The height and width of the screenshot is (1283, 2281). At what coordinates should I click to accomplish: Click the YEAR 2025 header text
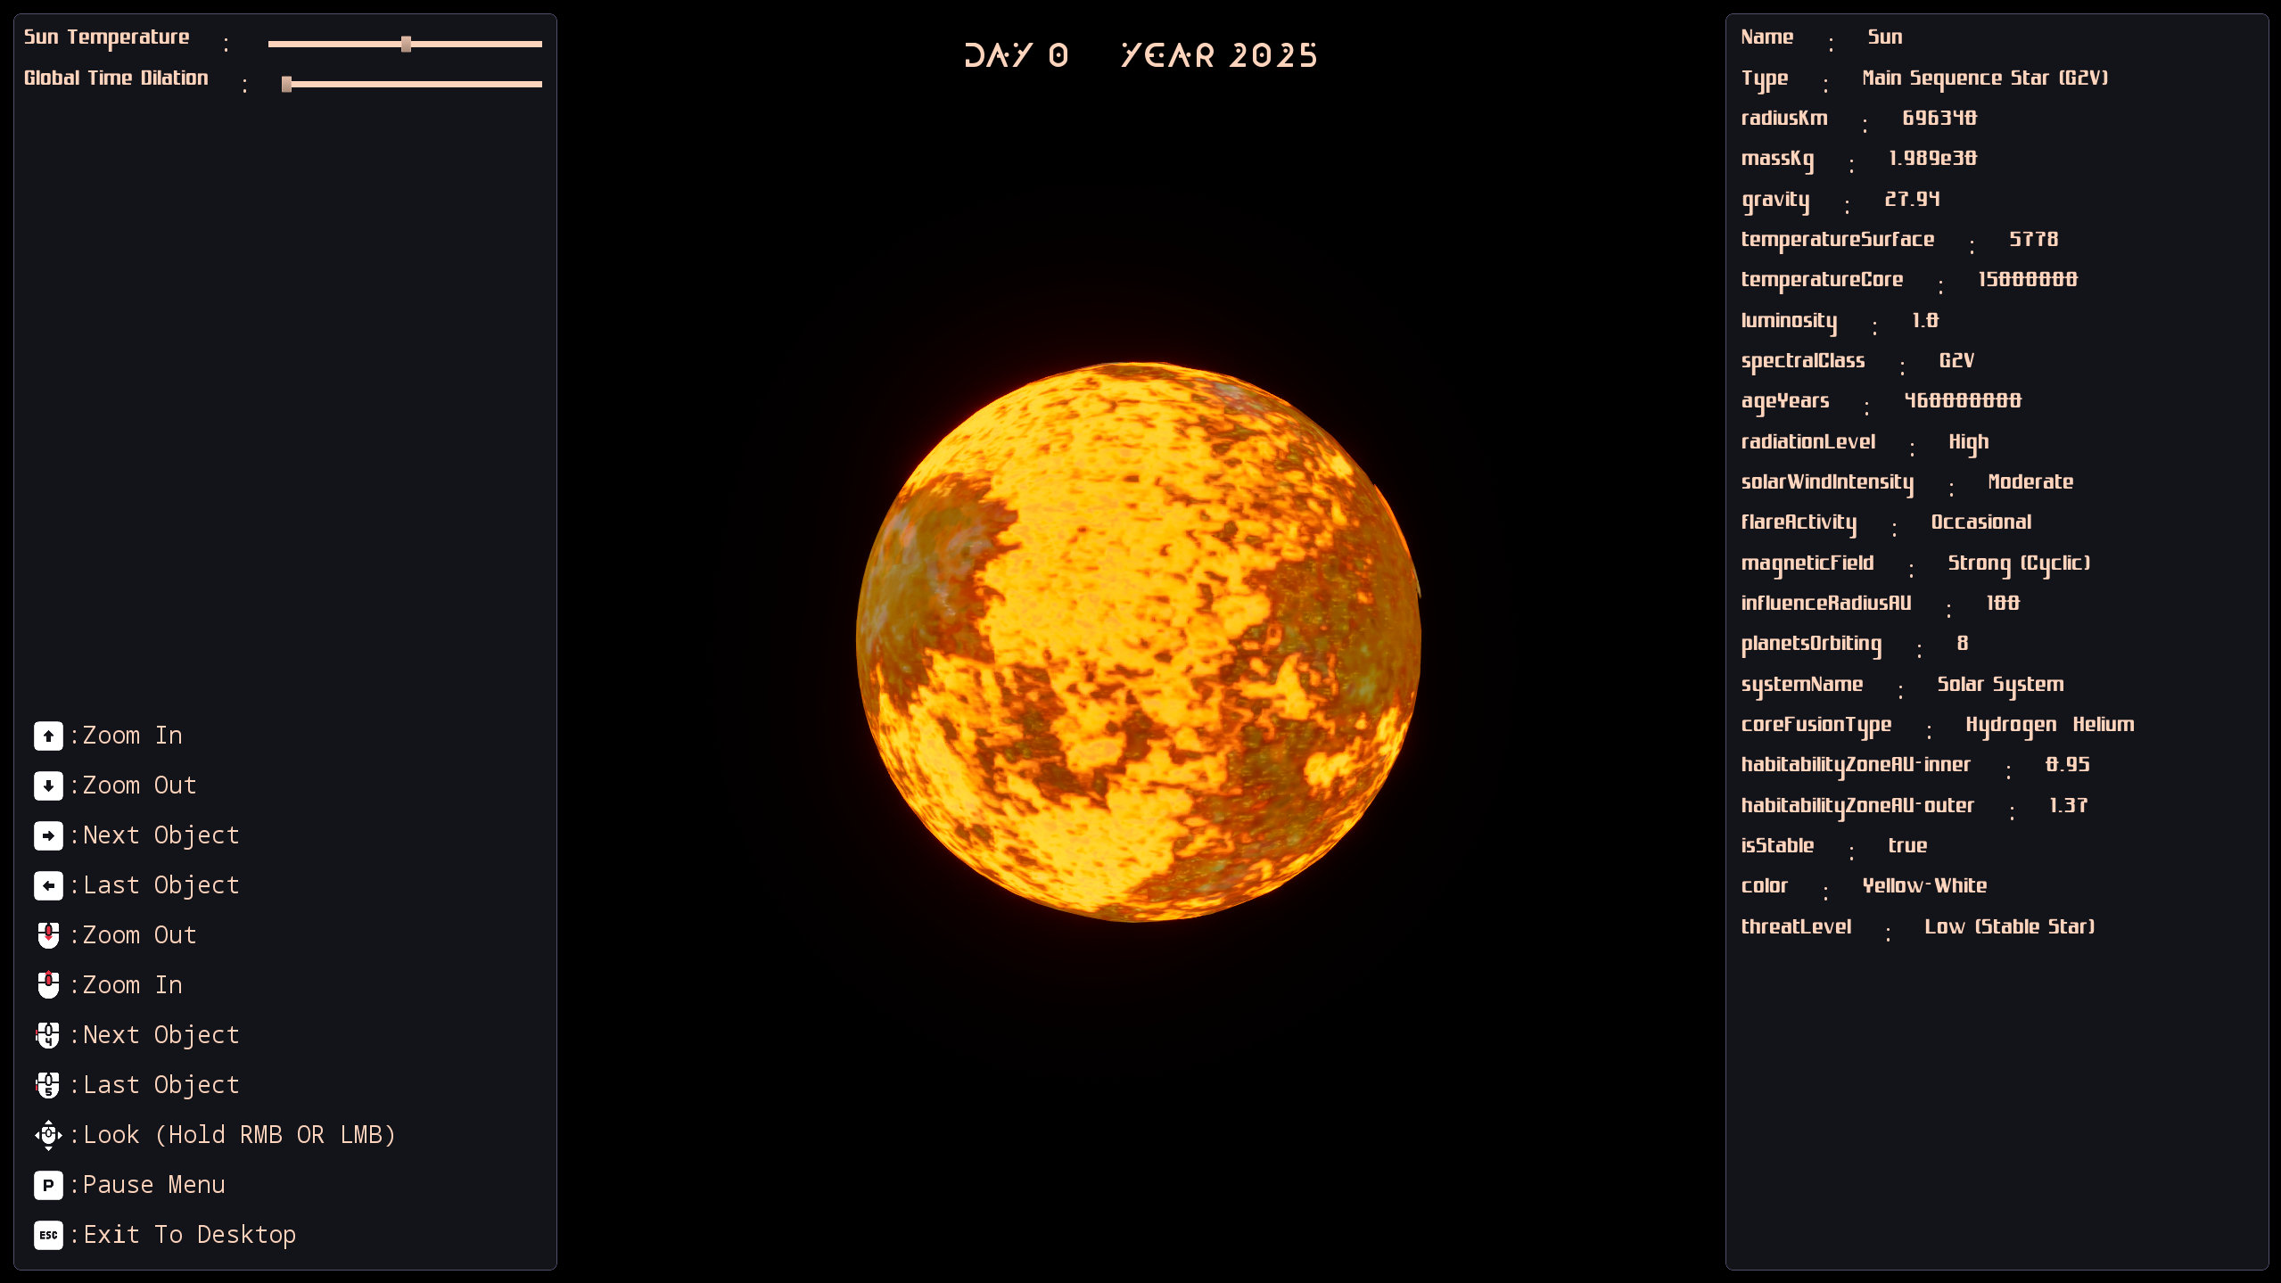(1219, 55)
